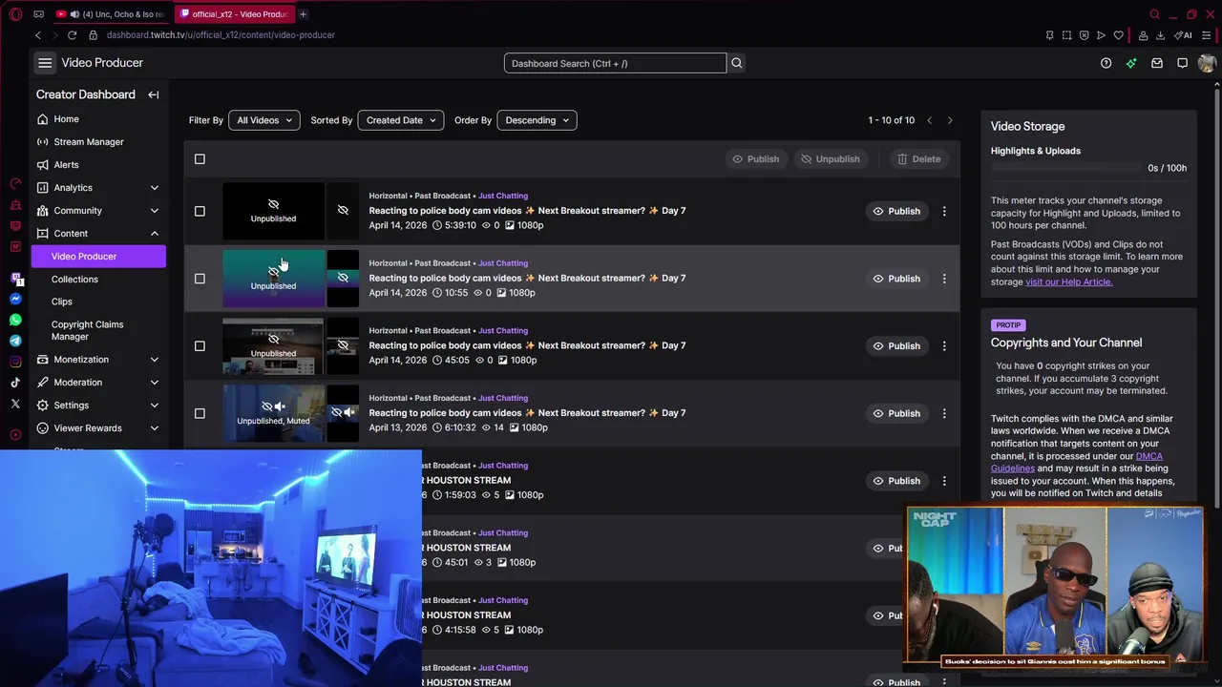Publish the 10:55 Day 7 broadcast

pyautogui.click(x=896, y=279)
